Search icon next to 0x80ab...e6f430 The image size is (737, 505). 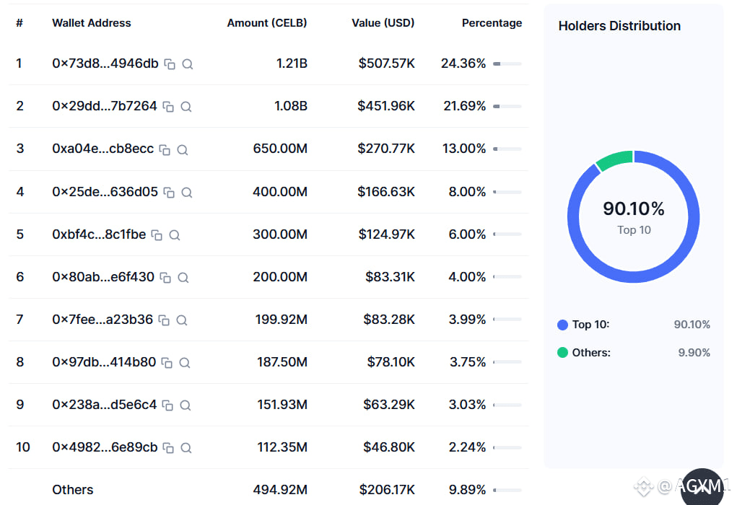(183, 278)
